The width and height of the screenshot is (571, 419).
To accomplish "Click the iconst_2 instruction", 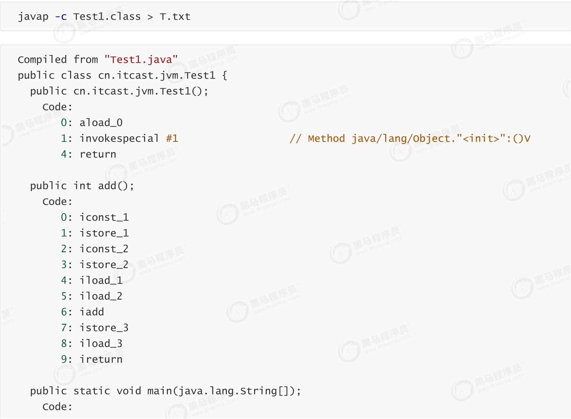I will [104, 249].
